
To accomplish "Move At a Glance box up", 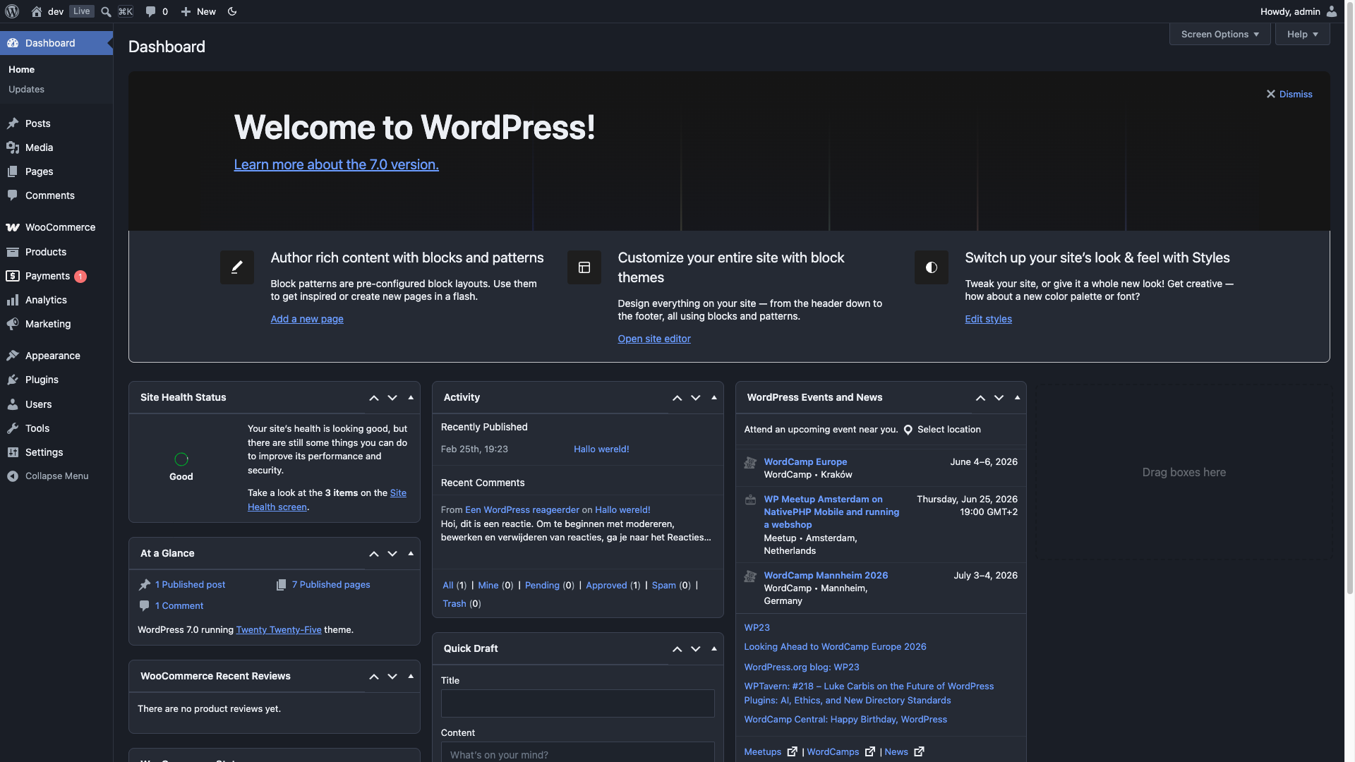I will tap(374, 554).
